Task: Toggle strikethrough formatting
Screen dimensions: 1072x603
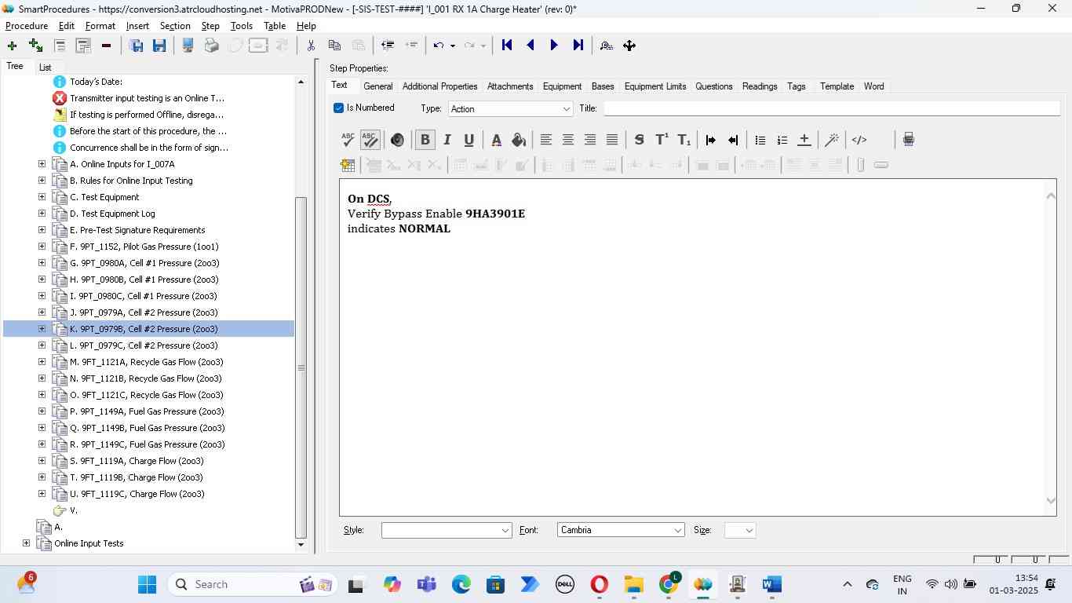Action: pos(640,140)
